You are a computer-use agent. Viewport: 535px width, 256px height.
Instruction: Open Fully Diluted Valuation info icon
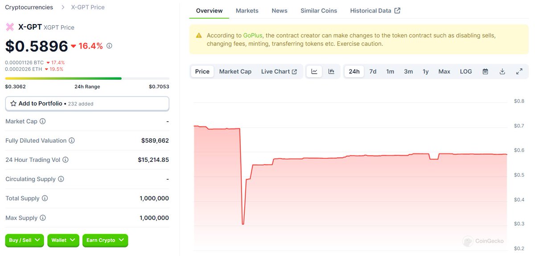click(x=72, y=140)
